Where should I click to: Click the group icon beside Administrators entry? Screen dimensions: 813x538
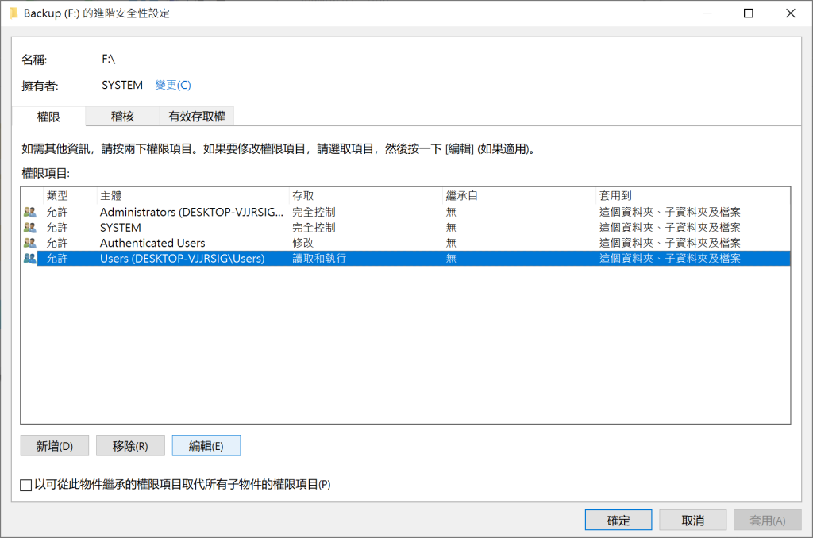[x=30, y=212]
